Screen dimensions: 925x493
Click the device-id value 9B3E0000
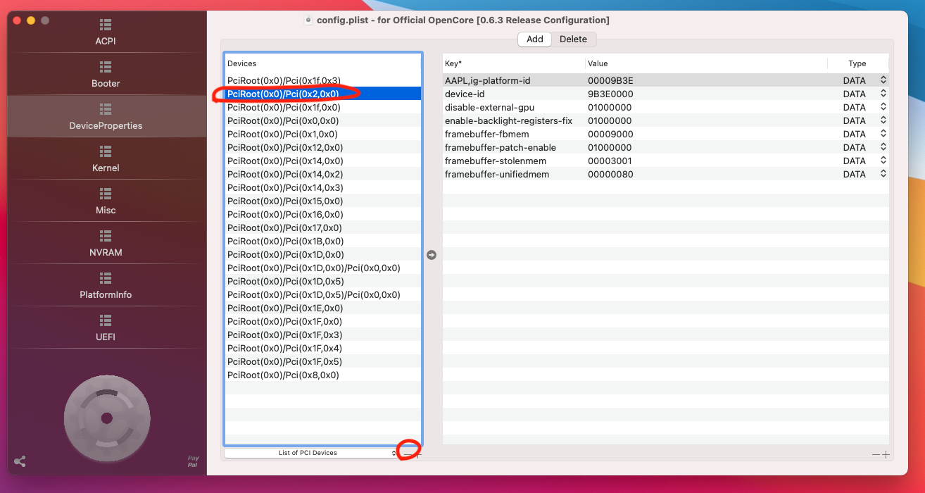click(610, 94)
